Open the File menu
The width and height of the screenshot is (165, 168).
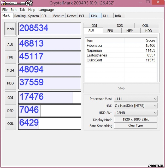click(x=5, y=10)
